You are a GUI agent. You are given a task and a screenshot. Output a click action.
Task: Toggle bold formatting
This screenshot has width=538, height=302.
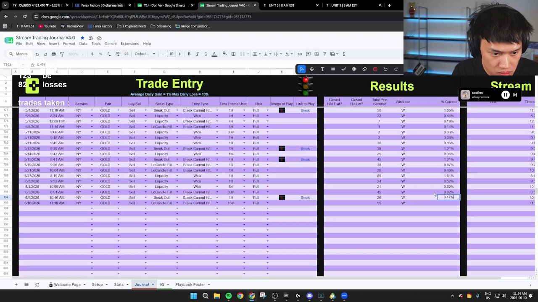(189, 54)
